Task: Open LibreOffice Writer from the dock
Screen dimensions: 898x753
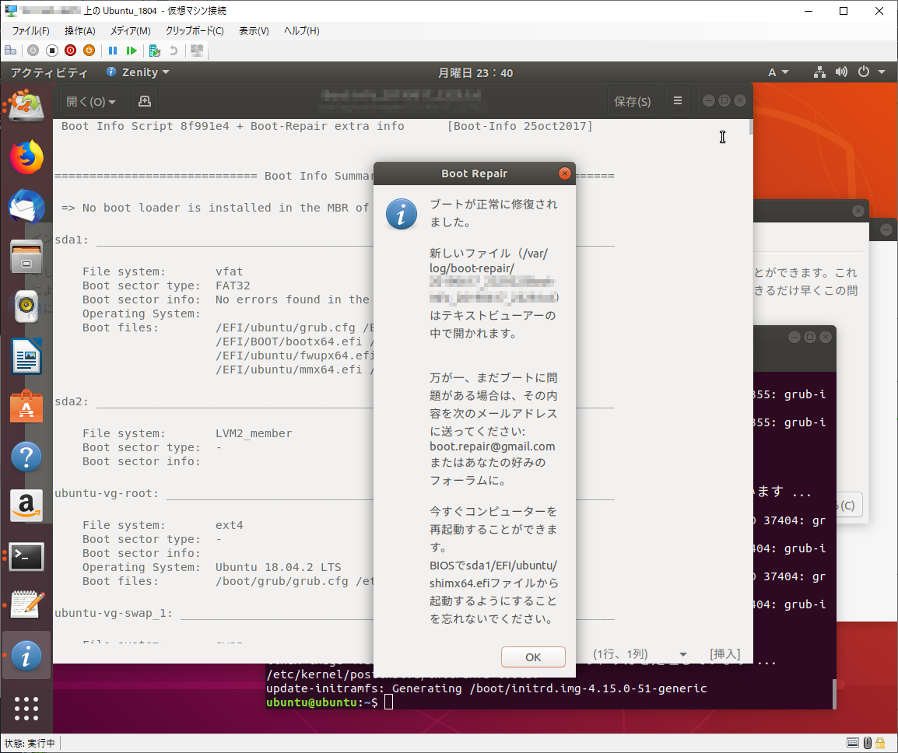Action: (x=26, y=356)
